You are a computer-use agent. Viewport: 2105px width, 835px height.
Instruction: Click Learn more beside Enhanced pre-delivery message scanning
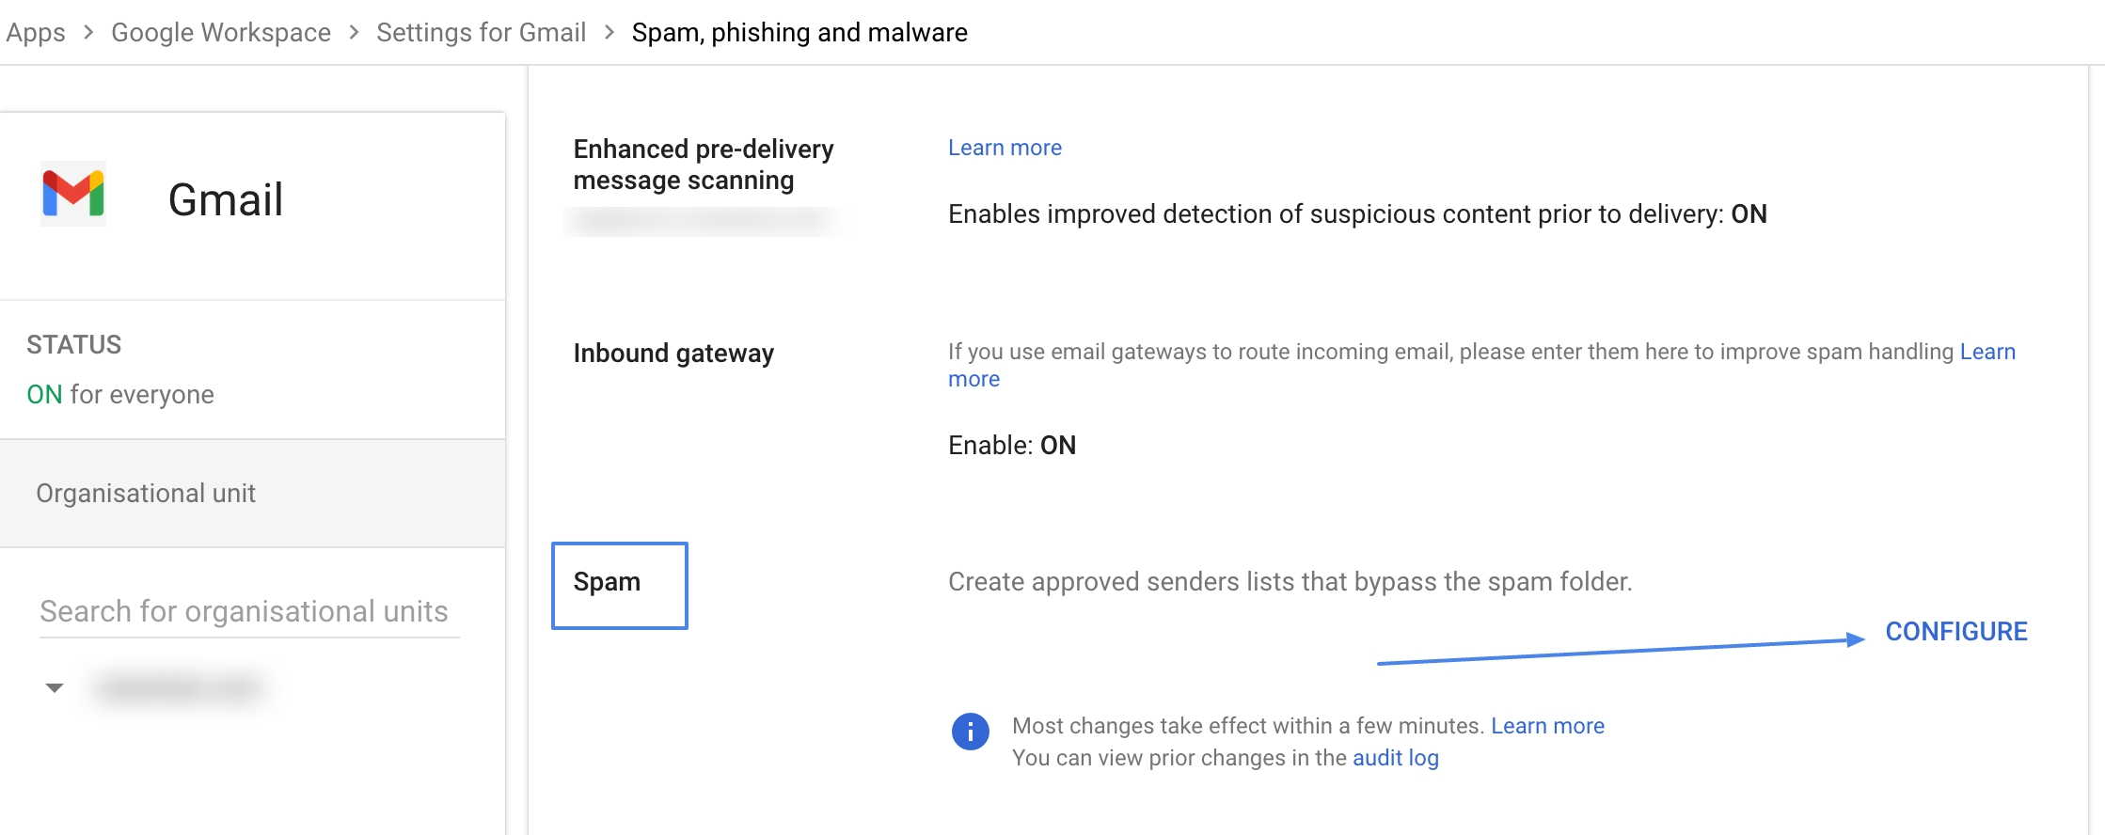1005,147
